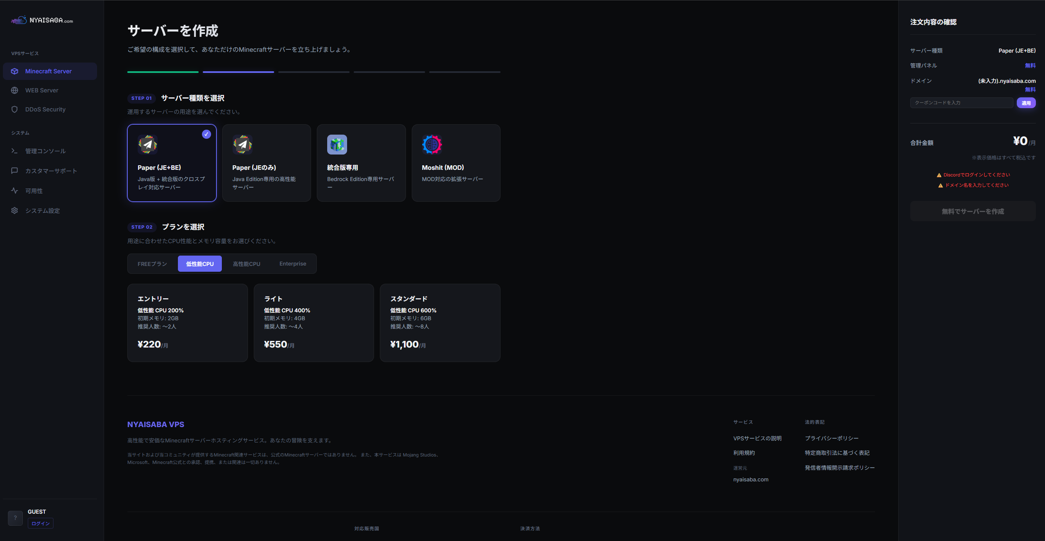Click the second purple progress step bar

pyautogui.click(x=238, y=72)
